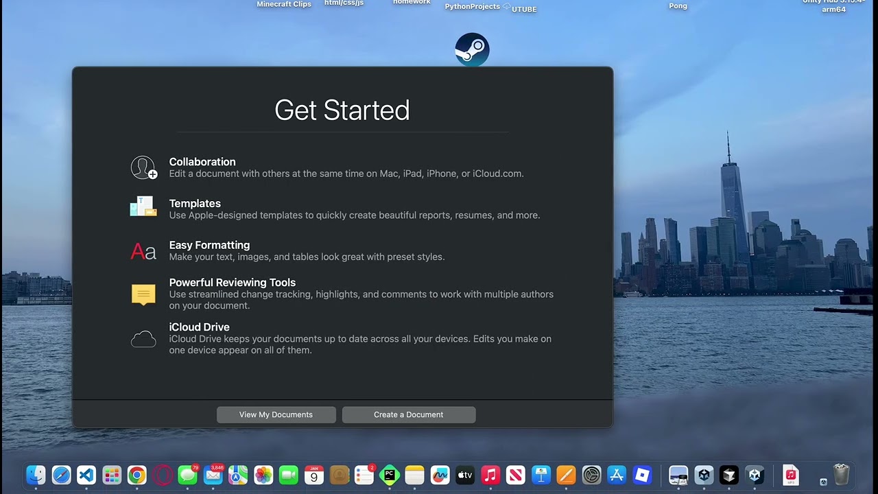
Task: Select the "Get Started" heading text
Action: click(342, 110)
